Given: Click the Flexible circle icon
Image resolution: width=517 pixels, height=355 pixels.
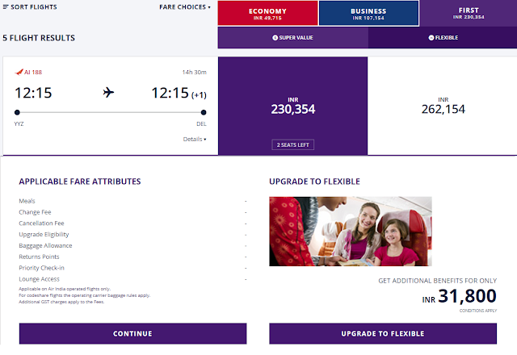Looking at the screenshot, I should click(x=431, y=38).
